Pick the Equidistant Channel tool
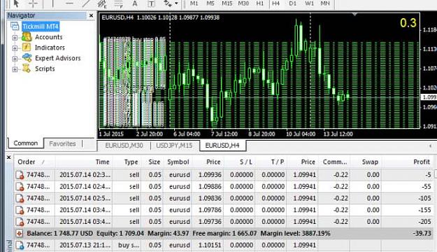Screen dimensions: 437x252 coord(102,3)
